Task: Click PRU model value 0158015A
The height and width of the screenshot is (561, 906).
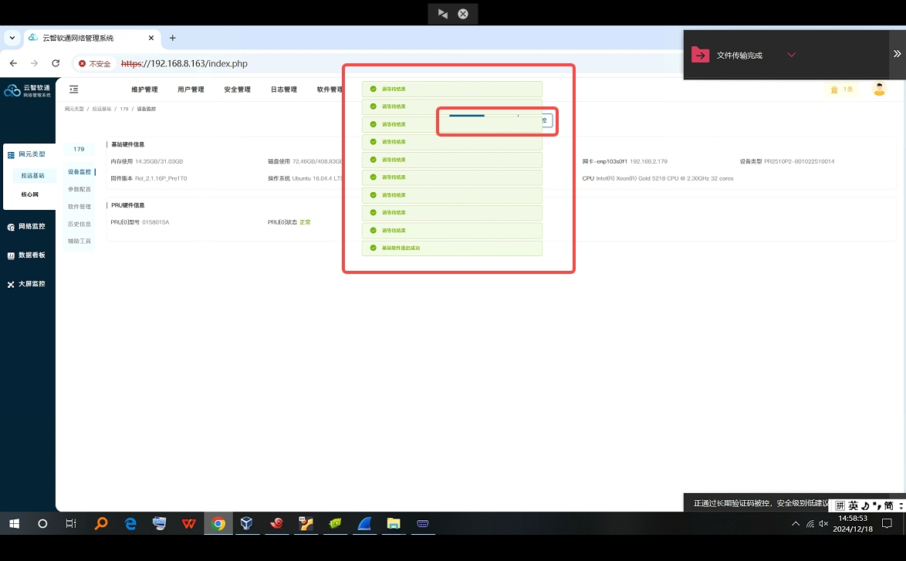Action: (x=155, y=222)
